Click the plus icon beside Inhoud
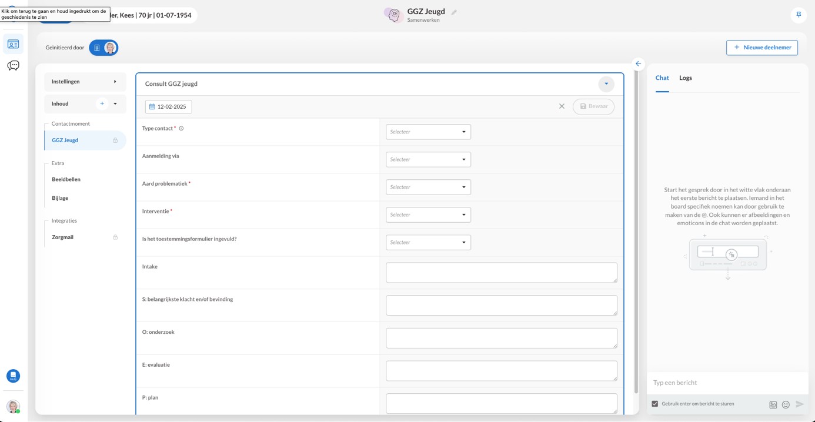Viewport: 815px width, 422px height. 102,104
